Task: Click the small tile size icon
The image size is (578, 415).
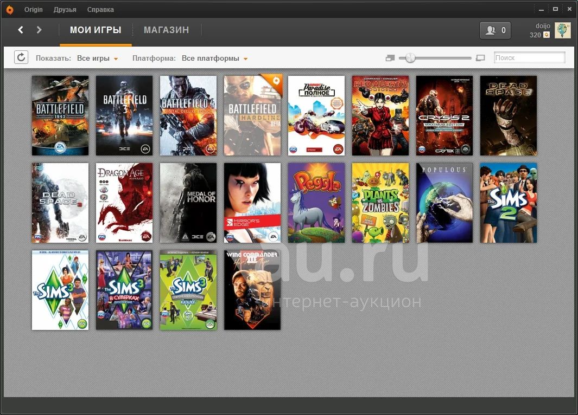Action: 390,58
